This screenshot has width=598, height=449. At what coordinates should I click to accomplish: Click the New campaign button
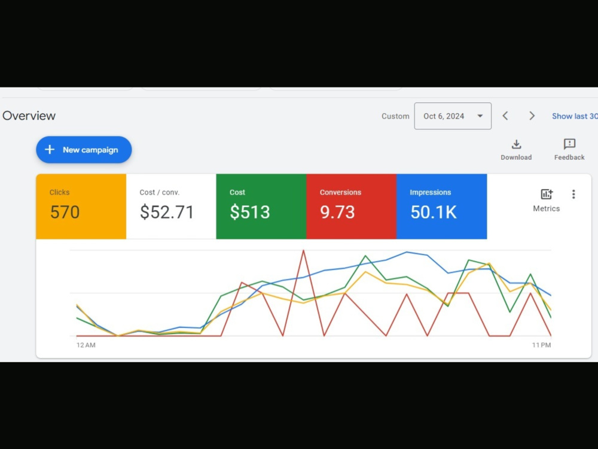tap(84, 150)
